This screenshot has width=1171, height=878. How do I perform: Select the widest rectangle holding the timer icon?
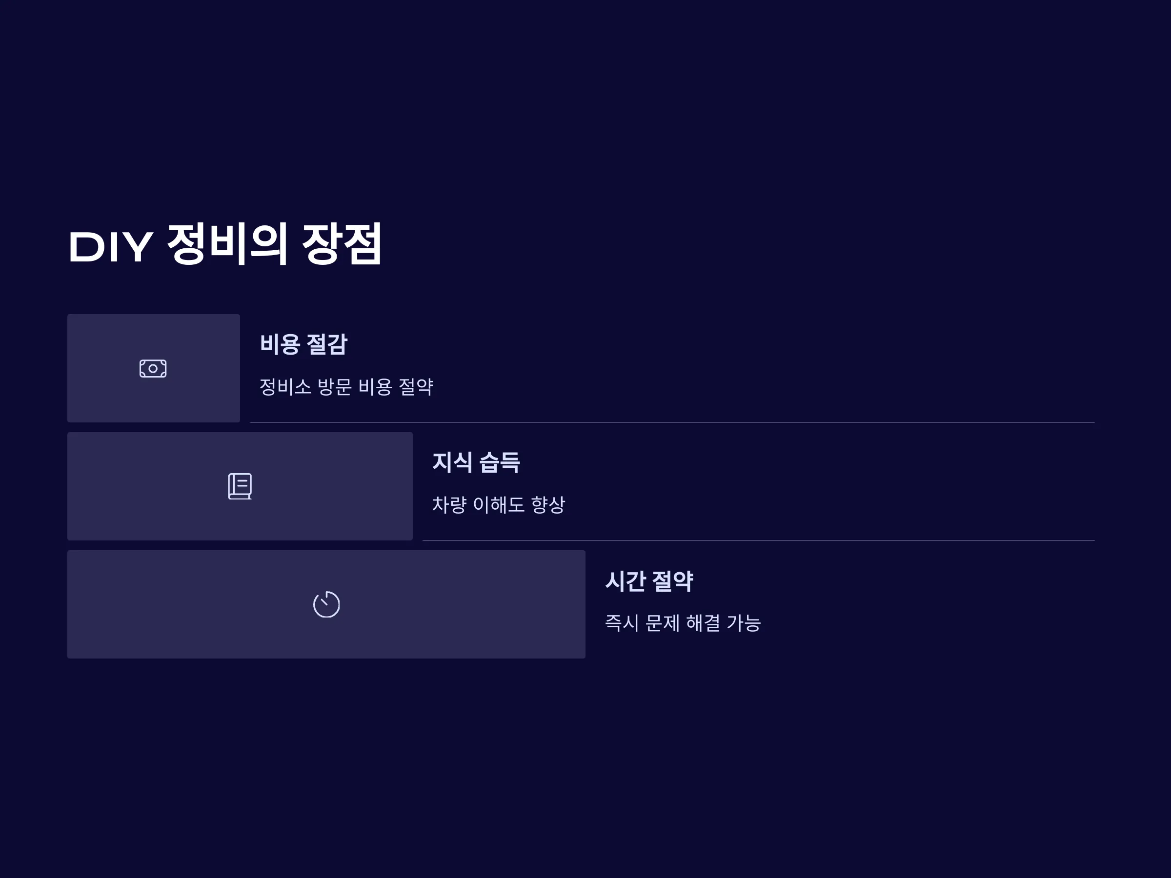click(x=326, y=604)
